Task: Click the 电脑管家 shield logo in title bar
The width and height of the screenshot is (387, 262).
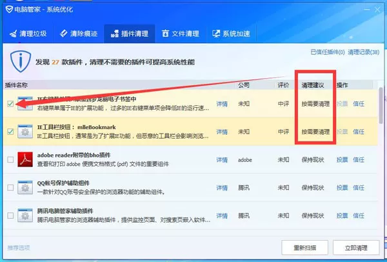Action: coord(9,10)
